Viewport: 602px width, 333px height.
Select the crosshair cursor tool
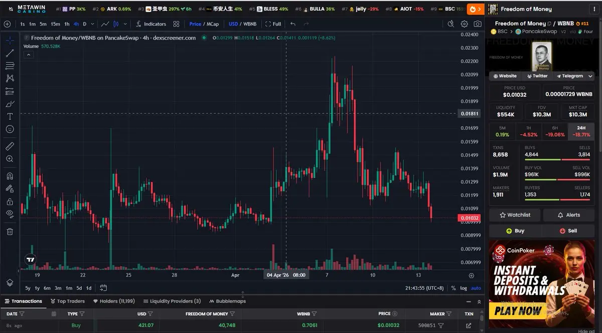(x=10, y=40)
